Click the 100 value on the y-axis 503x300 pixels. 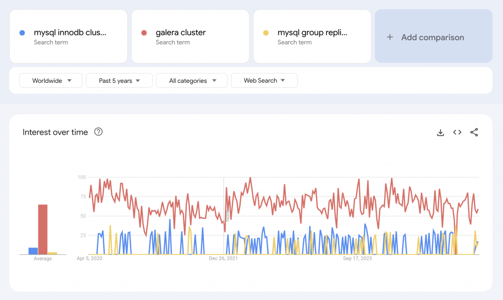(82, 177)
